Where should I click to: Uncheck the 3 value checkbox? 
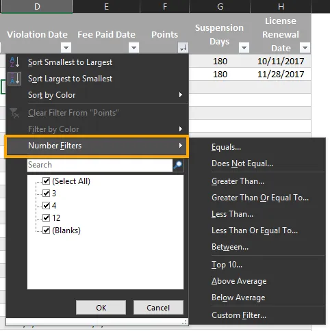click(x=46, y=194)
